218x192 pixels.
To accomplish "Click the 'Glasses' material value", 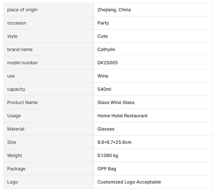I will point(106,129).
